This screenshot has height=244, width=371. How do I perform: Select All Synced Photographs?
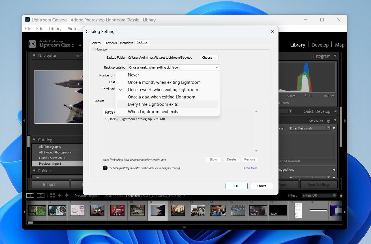click(55, 152)
